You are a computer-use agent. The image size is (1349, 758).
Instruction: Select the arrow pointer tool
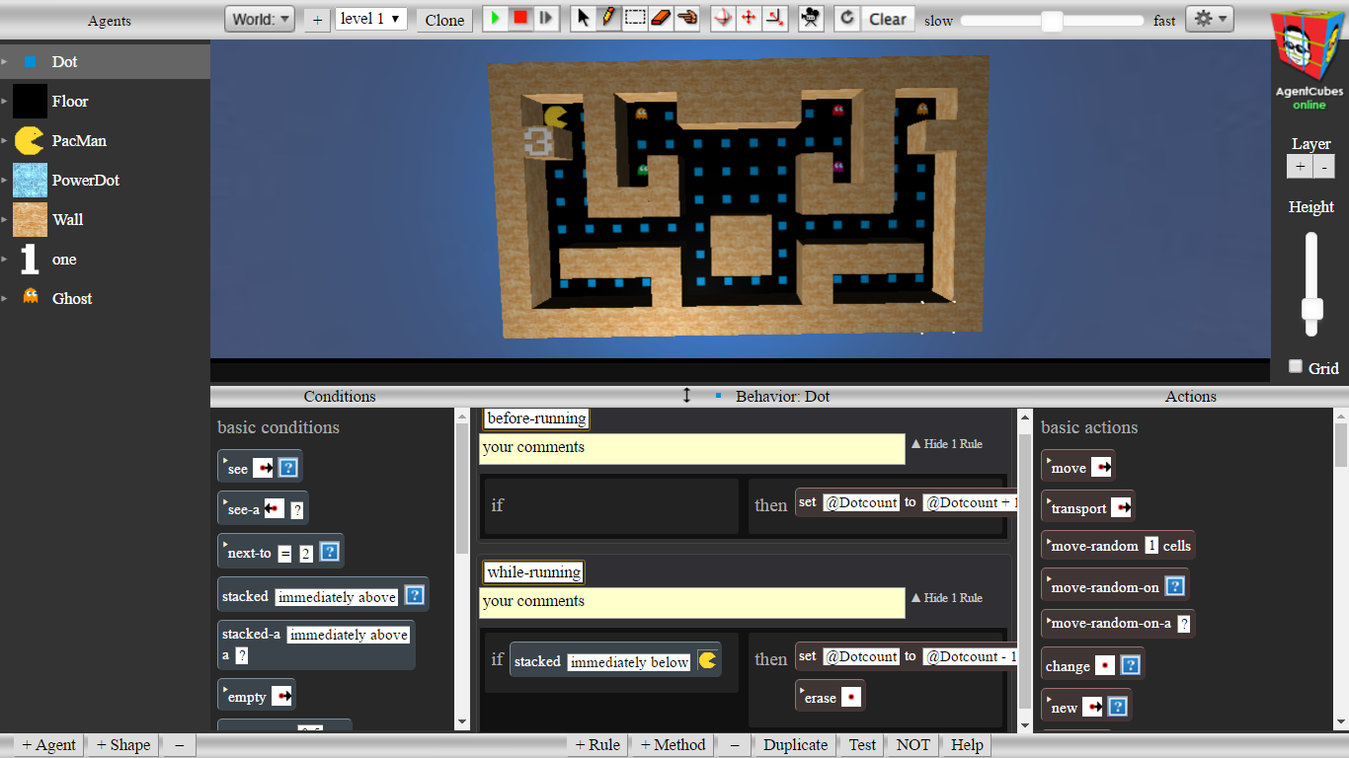pos(584,18)
